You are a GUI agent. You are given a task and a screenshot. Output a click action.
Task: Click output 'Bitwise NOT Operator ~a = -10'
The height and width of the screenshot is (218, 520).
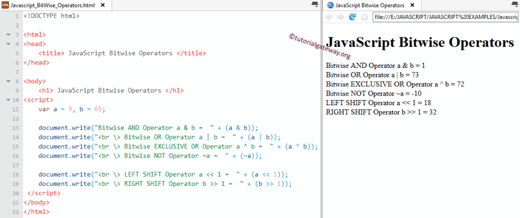374,93
